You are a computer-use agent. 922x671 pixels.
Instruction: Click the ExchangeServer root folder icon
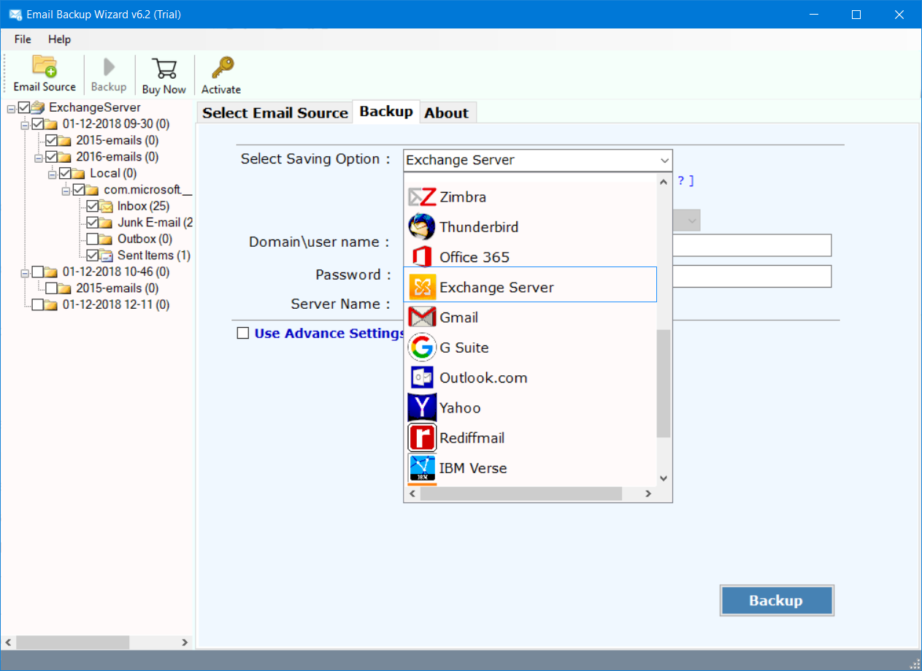click(x=39, y=107)
